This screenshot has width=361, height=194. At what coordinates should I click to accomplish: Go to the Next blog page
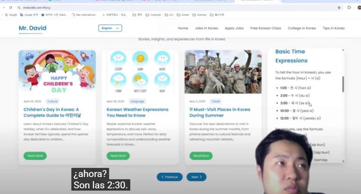[x=196, y=177]
